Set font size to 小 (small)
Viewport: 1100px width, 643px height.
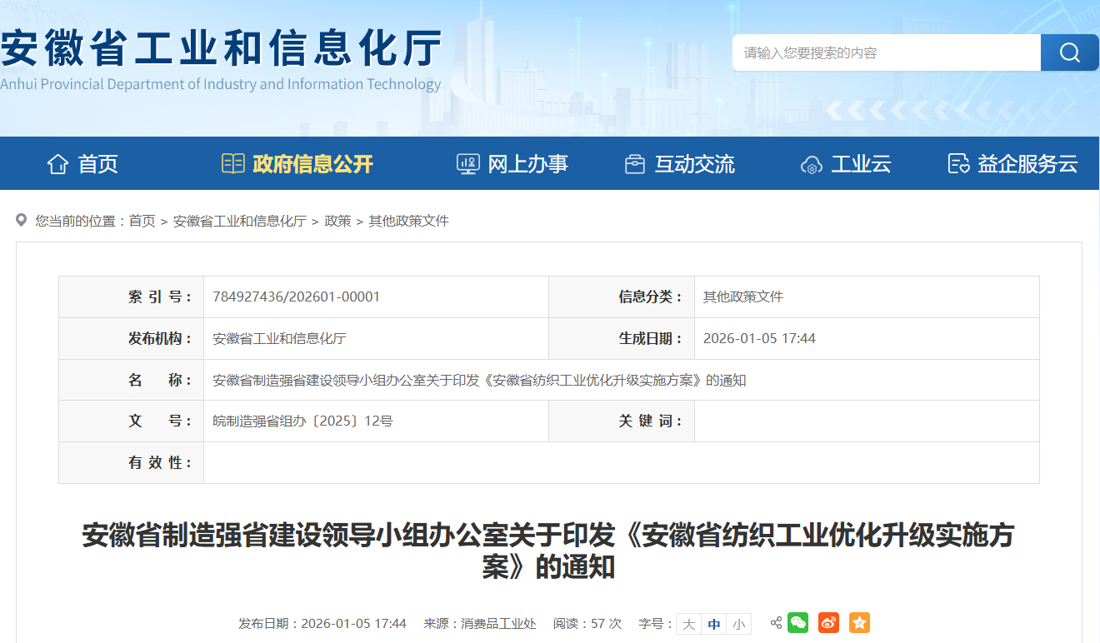739,624
